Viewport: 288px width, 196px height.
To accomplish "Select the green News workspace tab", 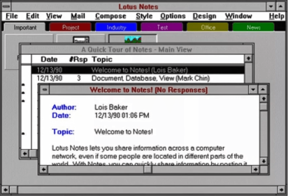I will pos(253,27).
